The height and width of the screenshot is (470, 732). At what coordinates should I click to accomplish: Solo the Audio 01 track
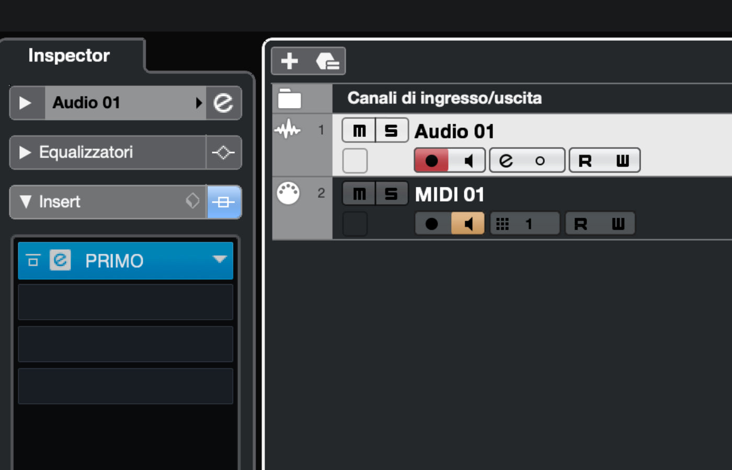pyautogui.click(x=391, y=131)
